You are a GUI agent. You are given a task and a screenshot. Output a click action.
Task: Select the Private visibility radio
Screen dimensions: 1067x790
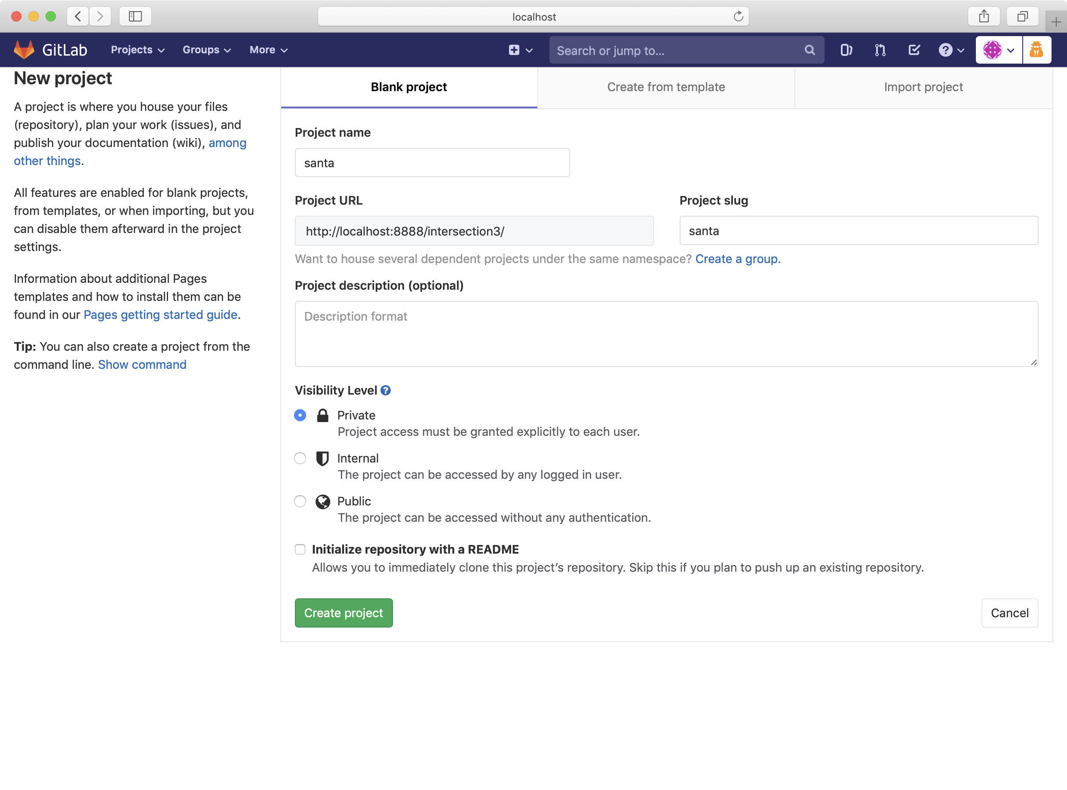300,415
